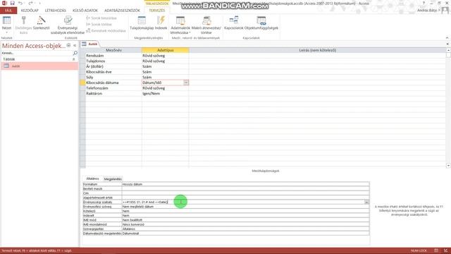Collapse the ribbon with the caret arrow
The image size is (451, 254).
[x=447, y=37]
